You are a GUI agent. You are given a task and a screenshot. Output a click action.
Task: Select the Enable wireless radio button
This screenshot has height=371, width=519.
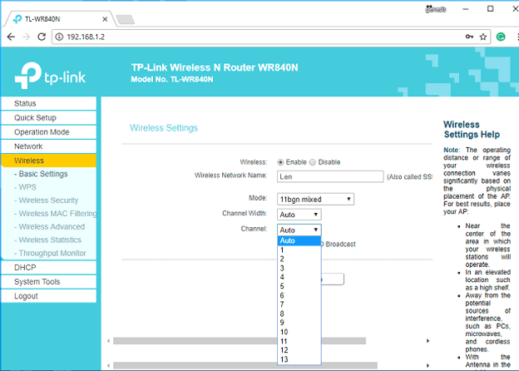pos(280,162)
